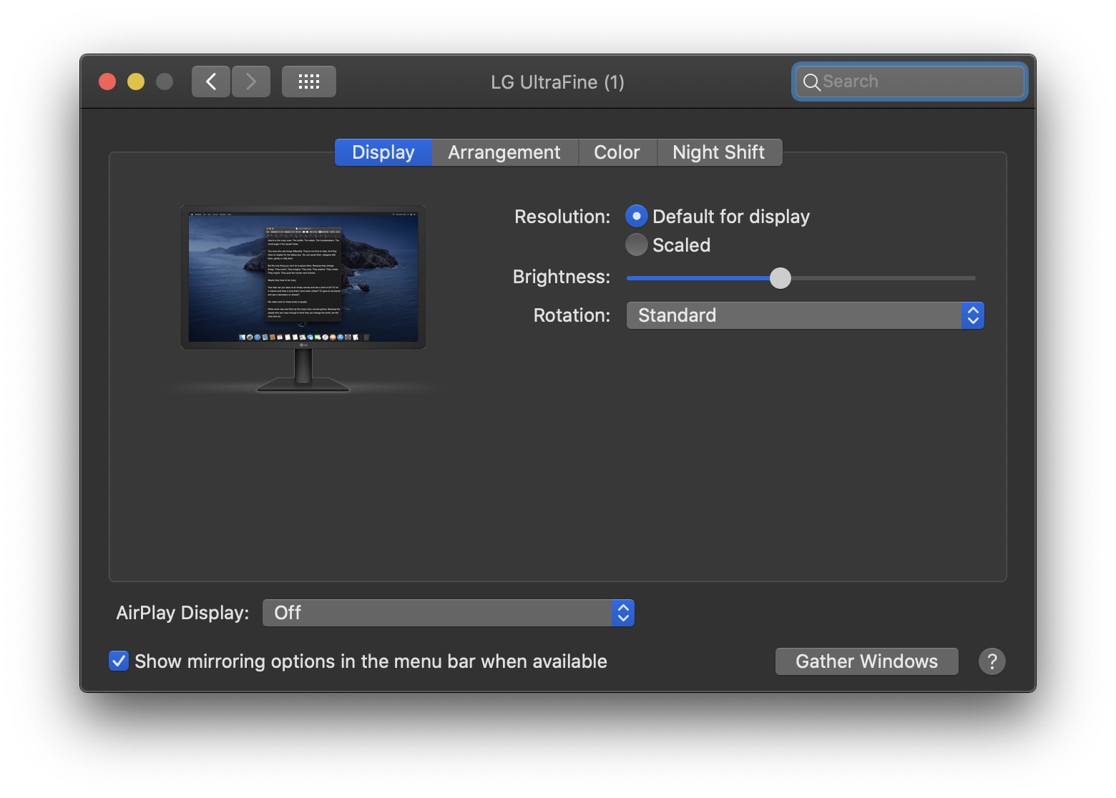The image size is (1116, 798).
Task: Expand the AirPlay Display dropdown
Action: [448, 613]
